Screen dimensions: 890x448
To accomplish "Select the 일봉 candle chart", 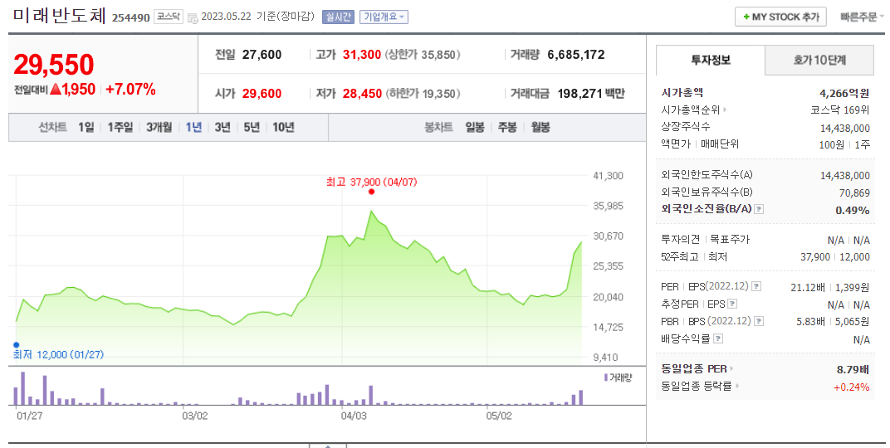I will coord(475,127).
